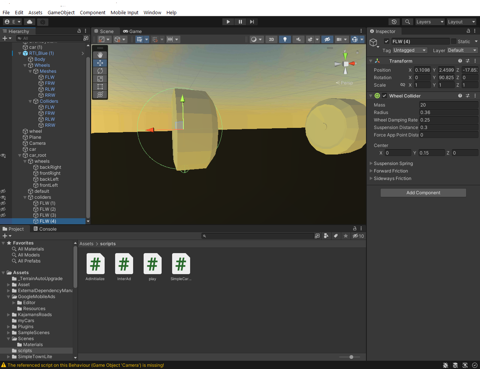Open the Component menu

click(x=93, y=12)
